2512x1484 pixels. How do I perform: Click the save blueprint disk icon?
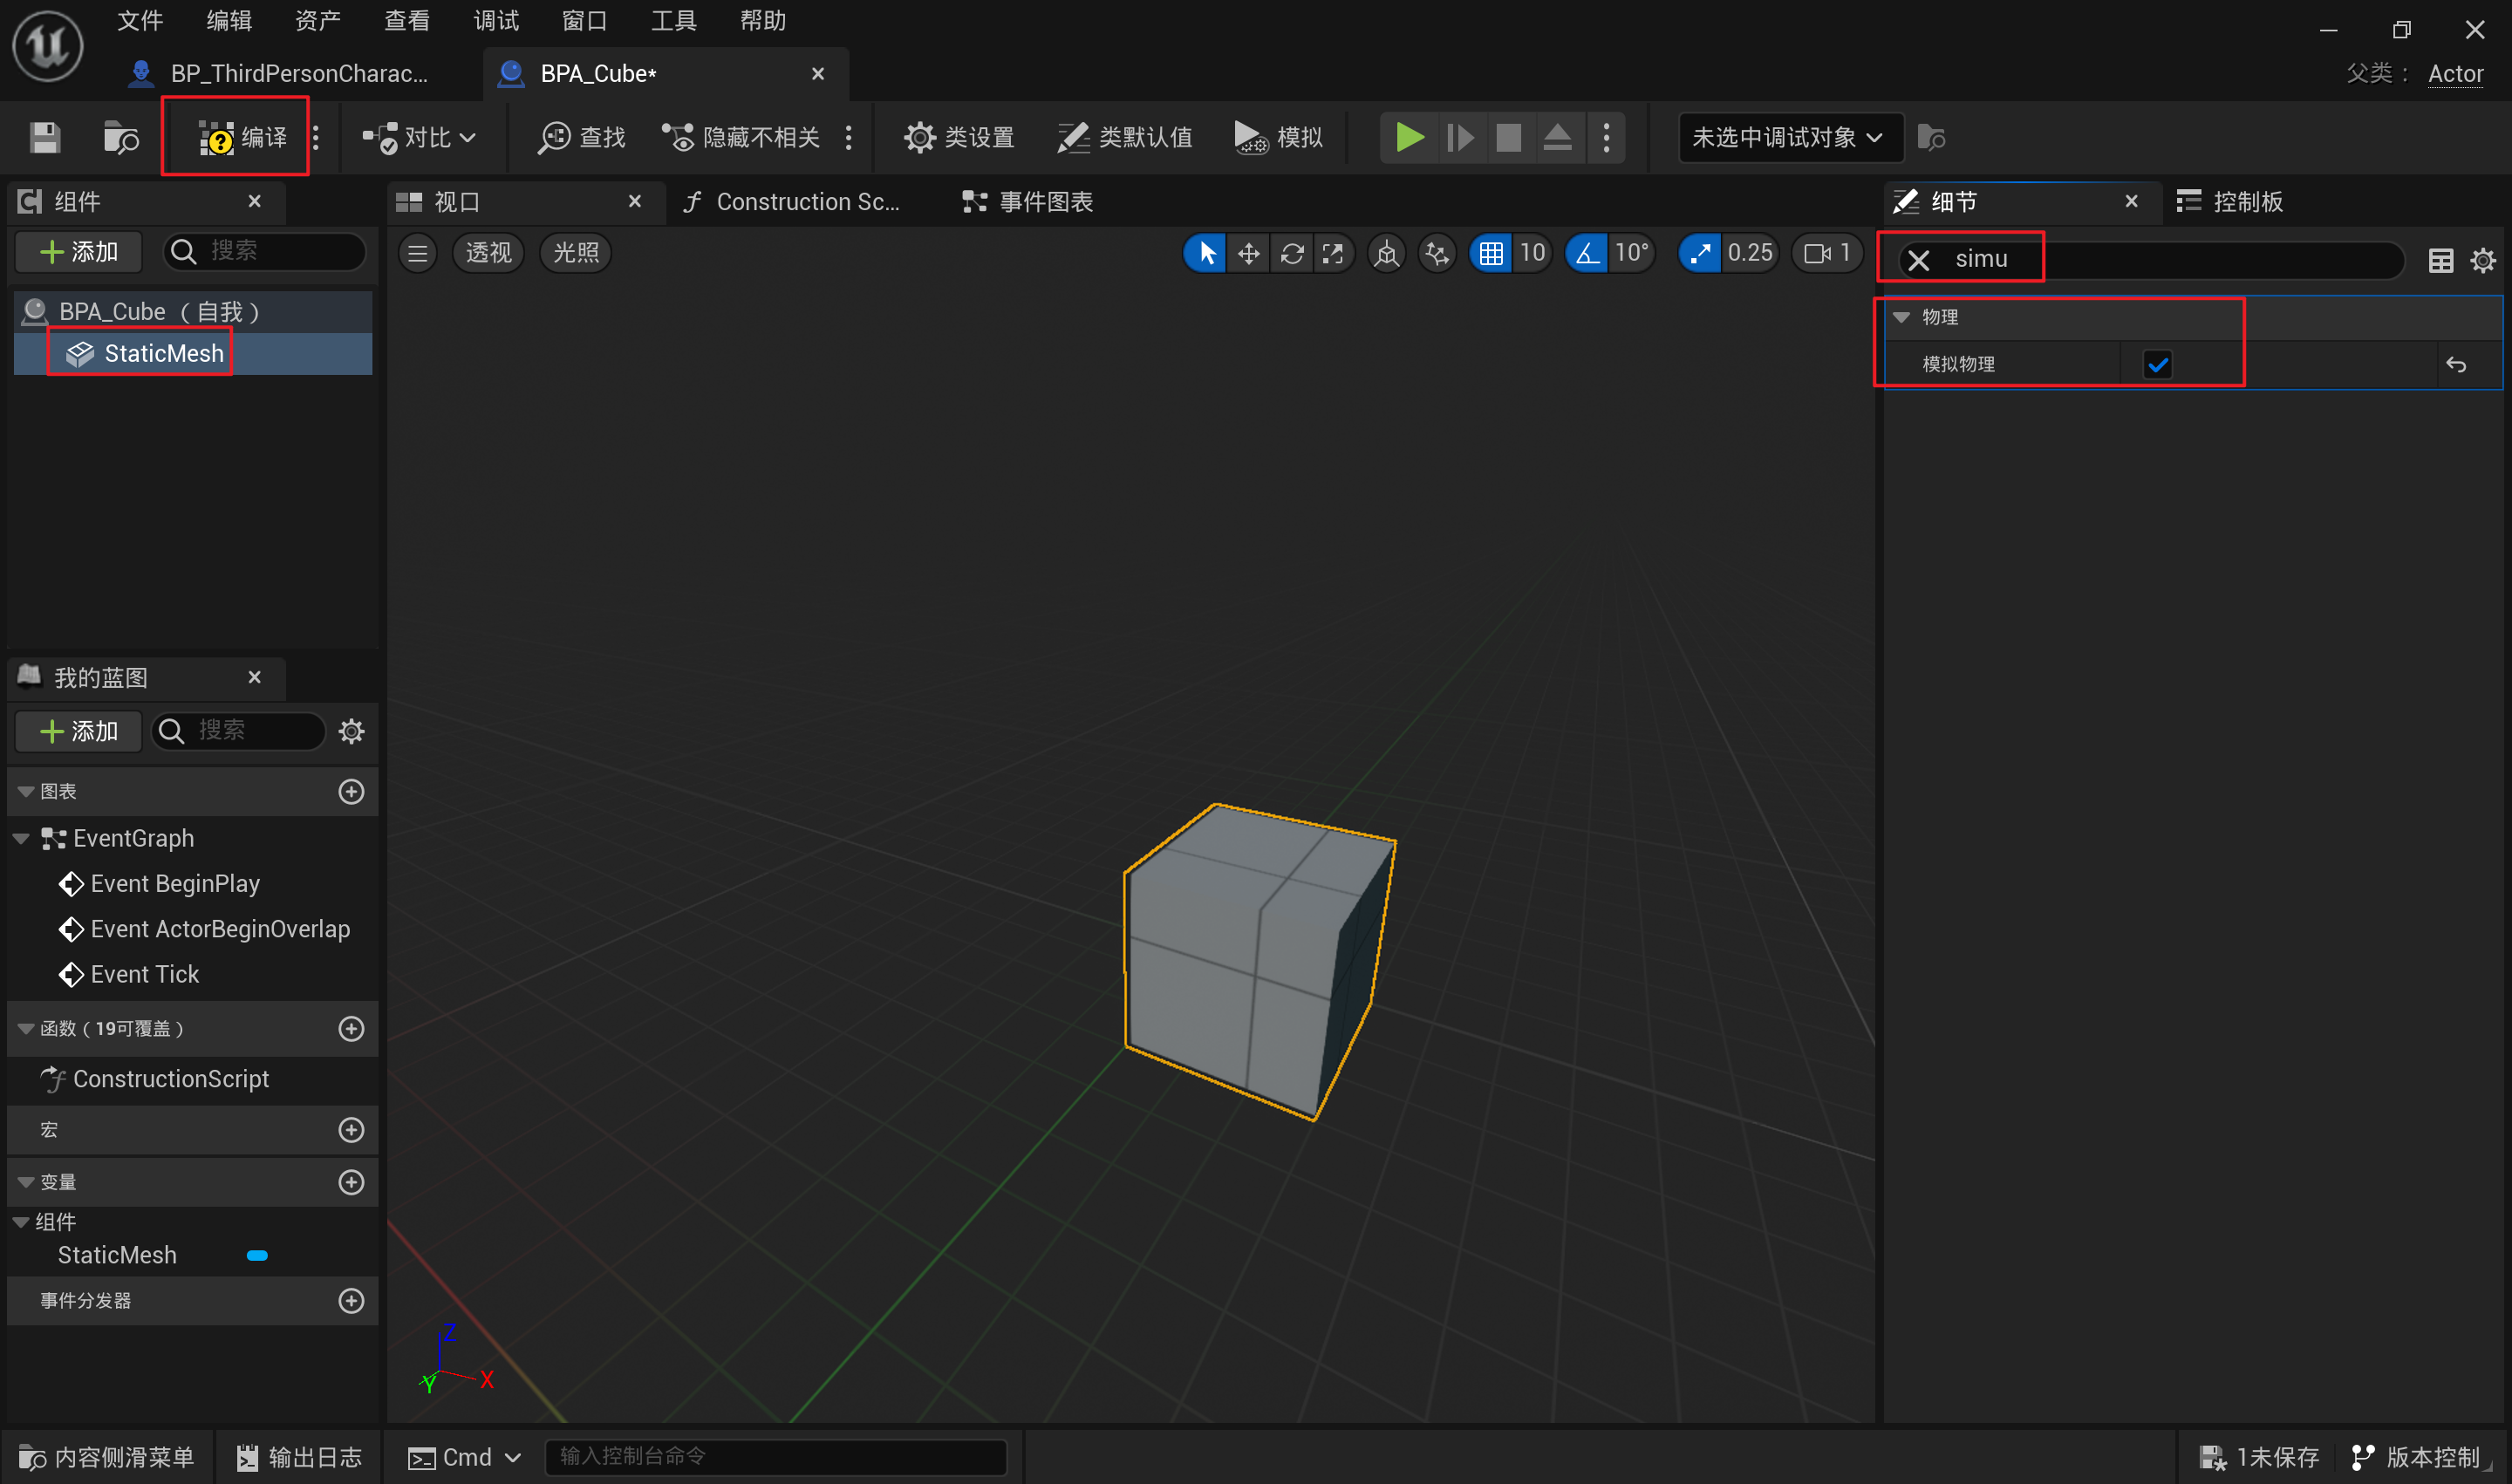(44, 137)
